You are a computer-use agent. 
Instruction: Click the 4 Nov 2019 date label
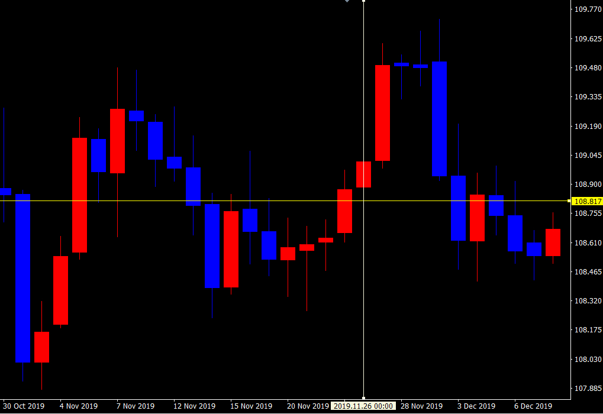pos(79,406)
